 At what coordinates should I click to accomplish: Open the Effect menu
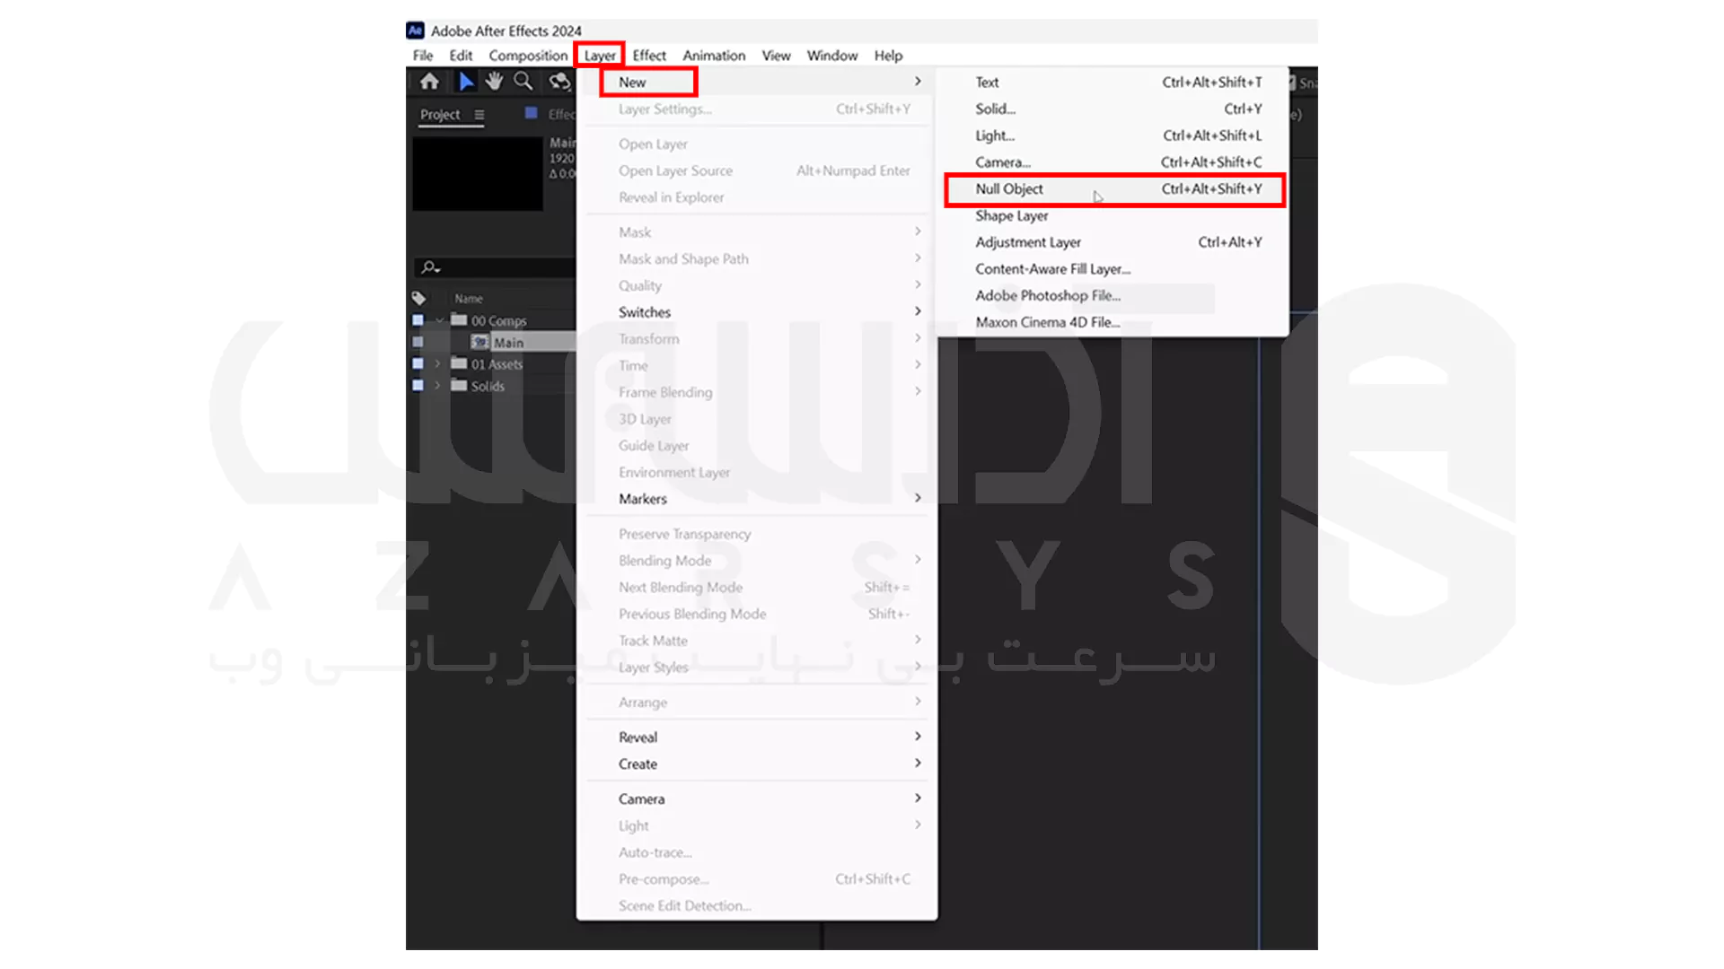click(x=649, y=56)
